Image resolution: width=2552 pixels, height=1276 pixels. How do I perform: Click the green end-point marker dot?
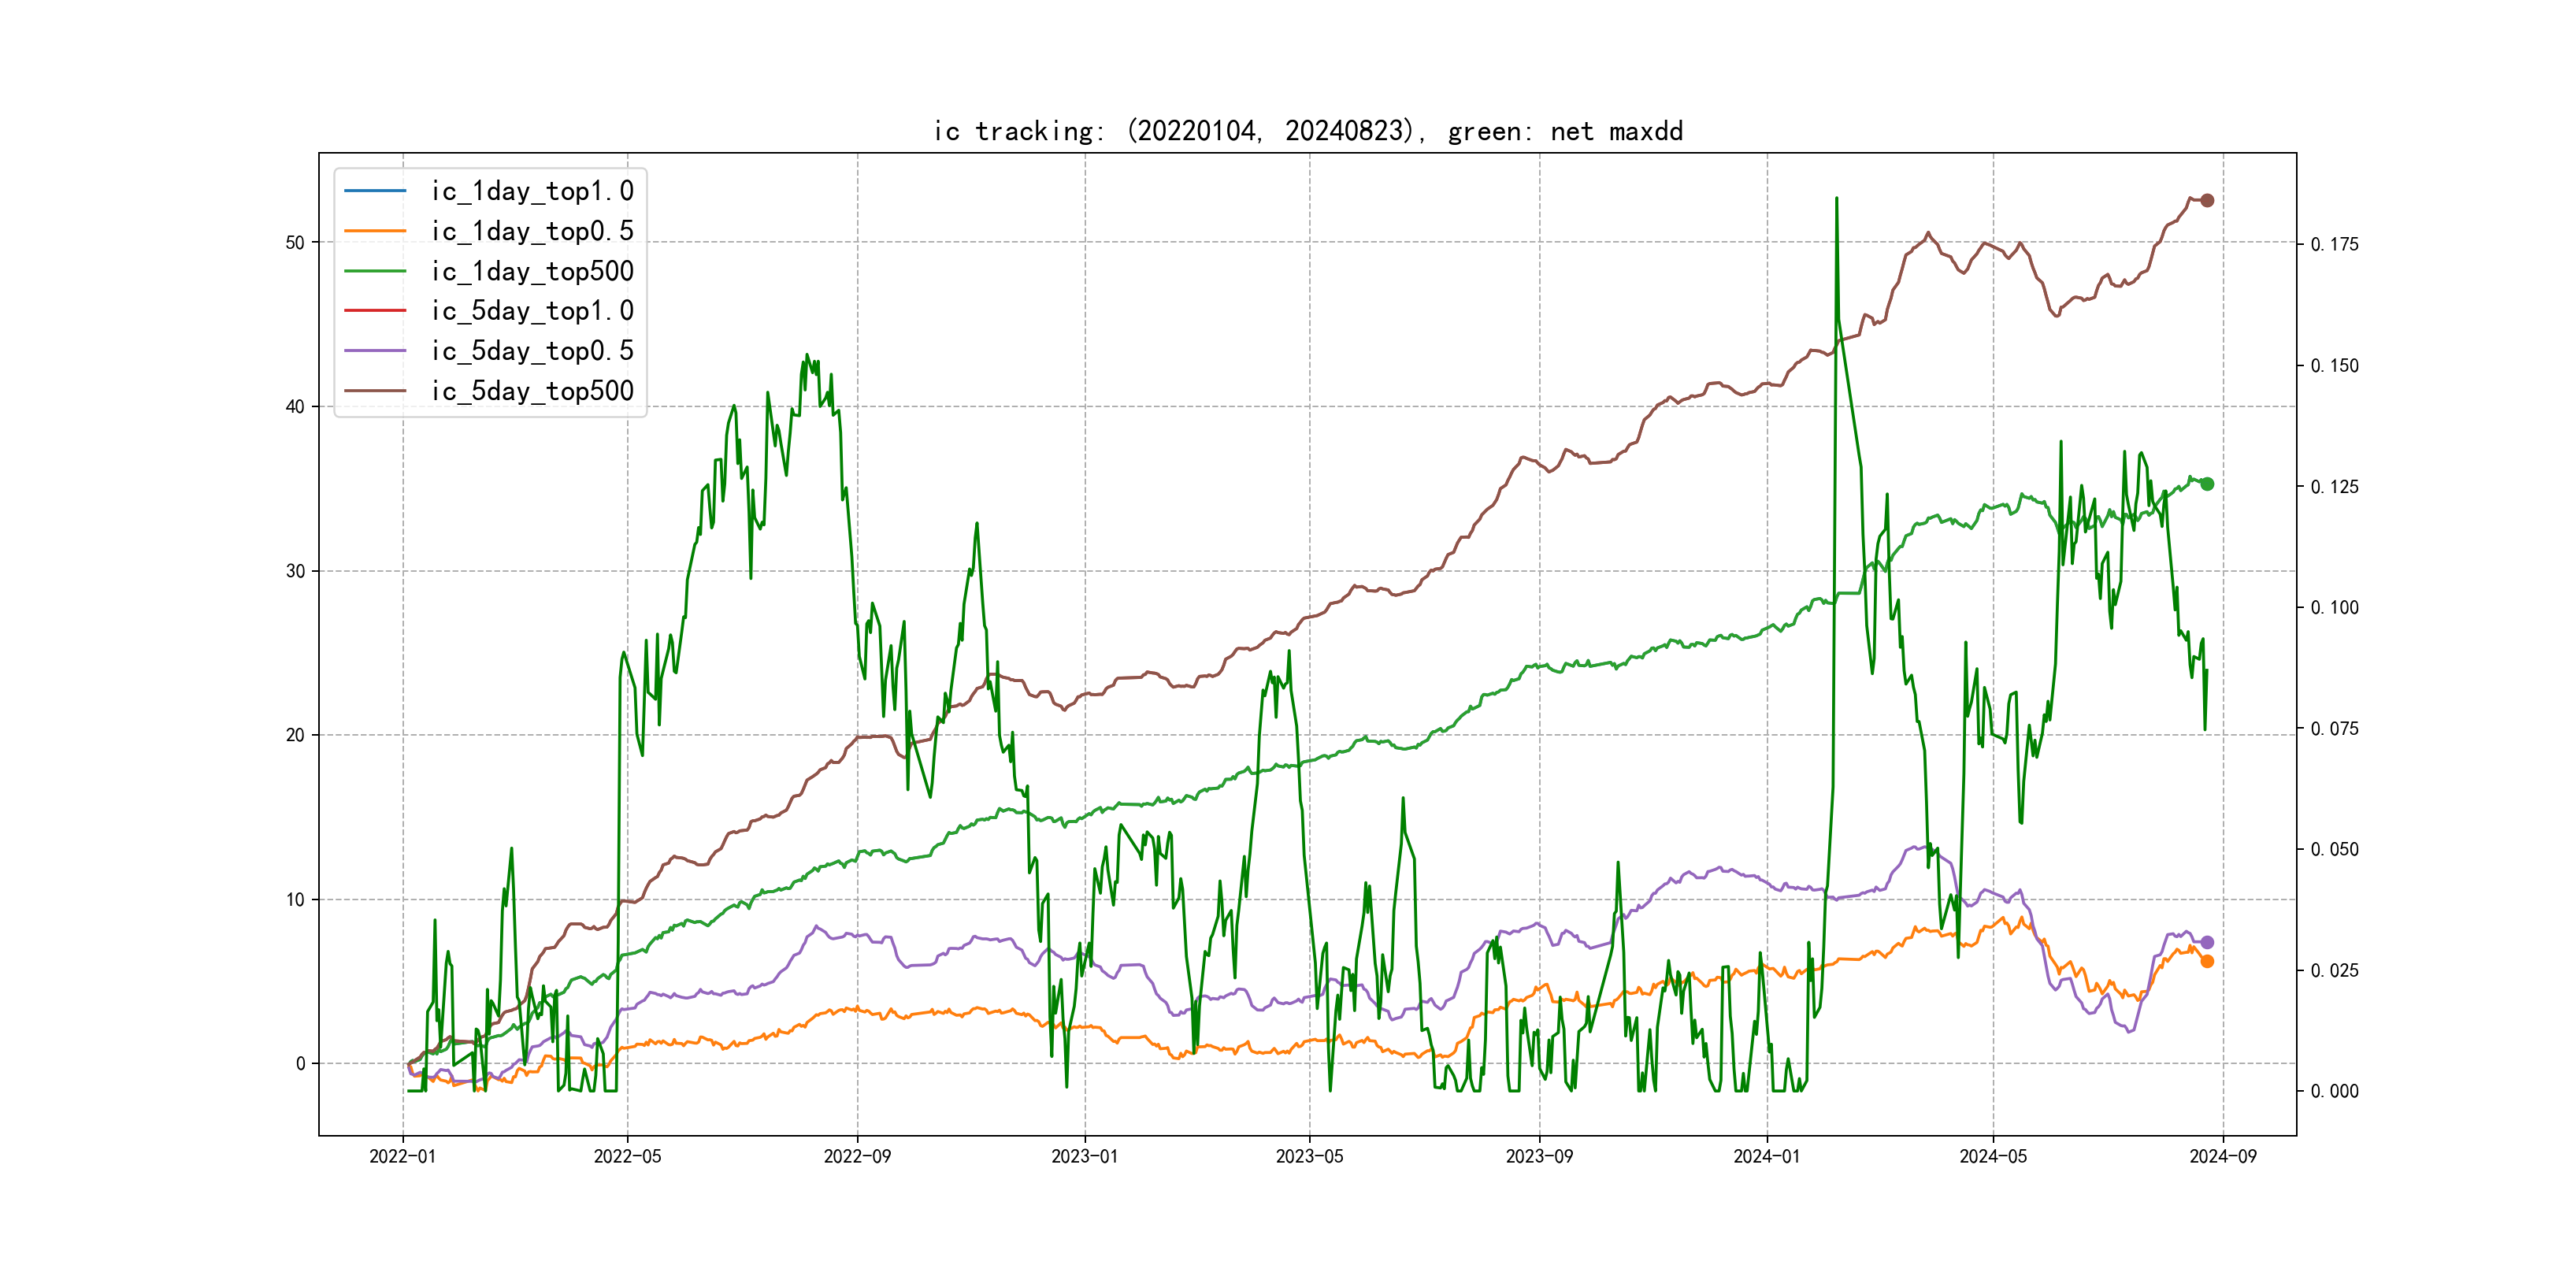2206,484
